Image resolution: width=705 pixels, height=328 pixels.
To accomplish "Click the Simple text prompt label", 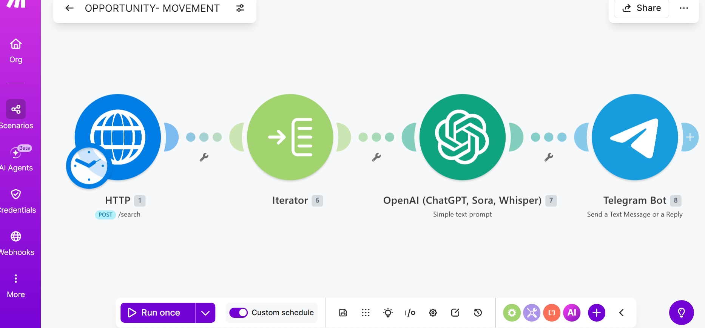I will coord(463,215).
